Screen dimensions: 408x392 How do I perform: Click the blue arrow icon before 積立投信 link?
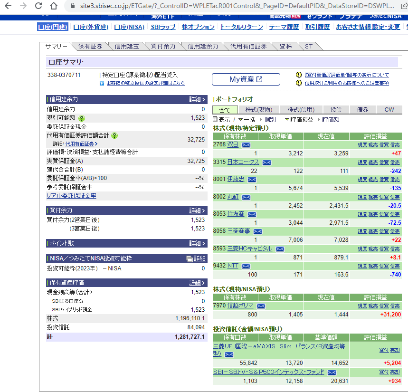[x=102, y=83]
